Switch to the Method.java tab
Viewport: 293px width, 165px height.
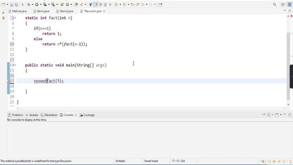[17, 11]
